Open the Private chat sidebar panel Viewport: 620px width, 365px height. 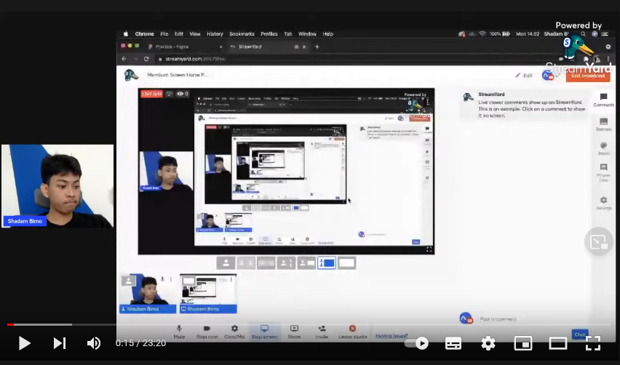click(x=603, y=173)
